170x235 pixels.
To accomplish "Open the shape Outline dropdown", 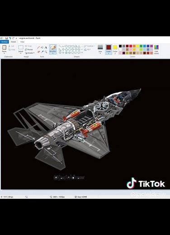I will click(x=90, y=46).
